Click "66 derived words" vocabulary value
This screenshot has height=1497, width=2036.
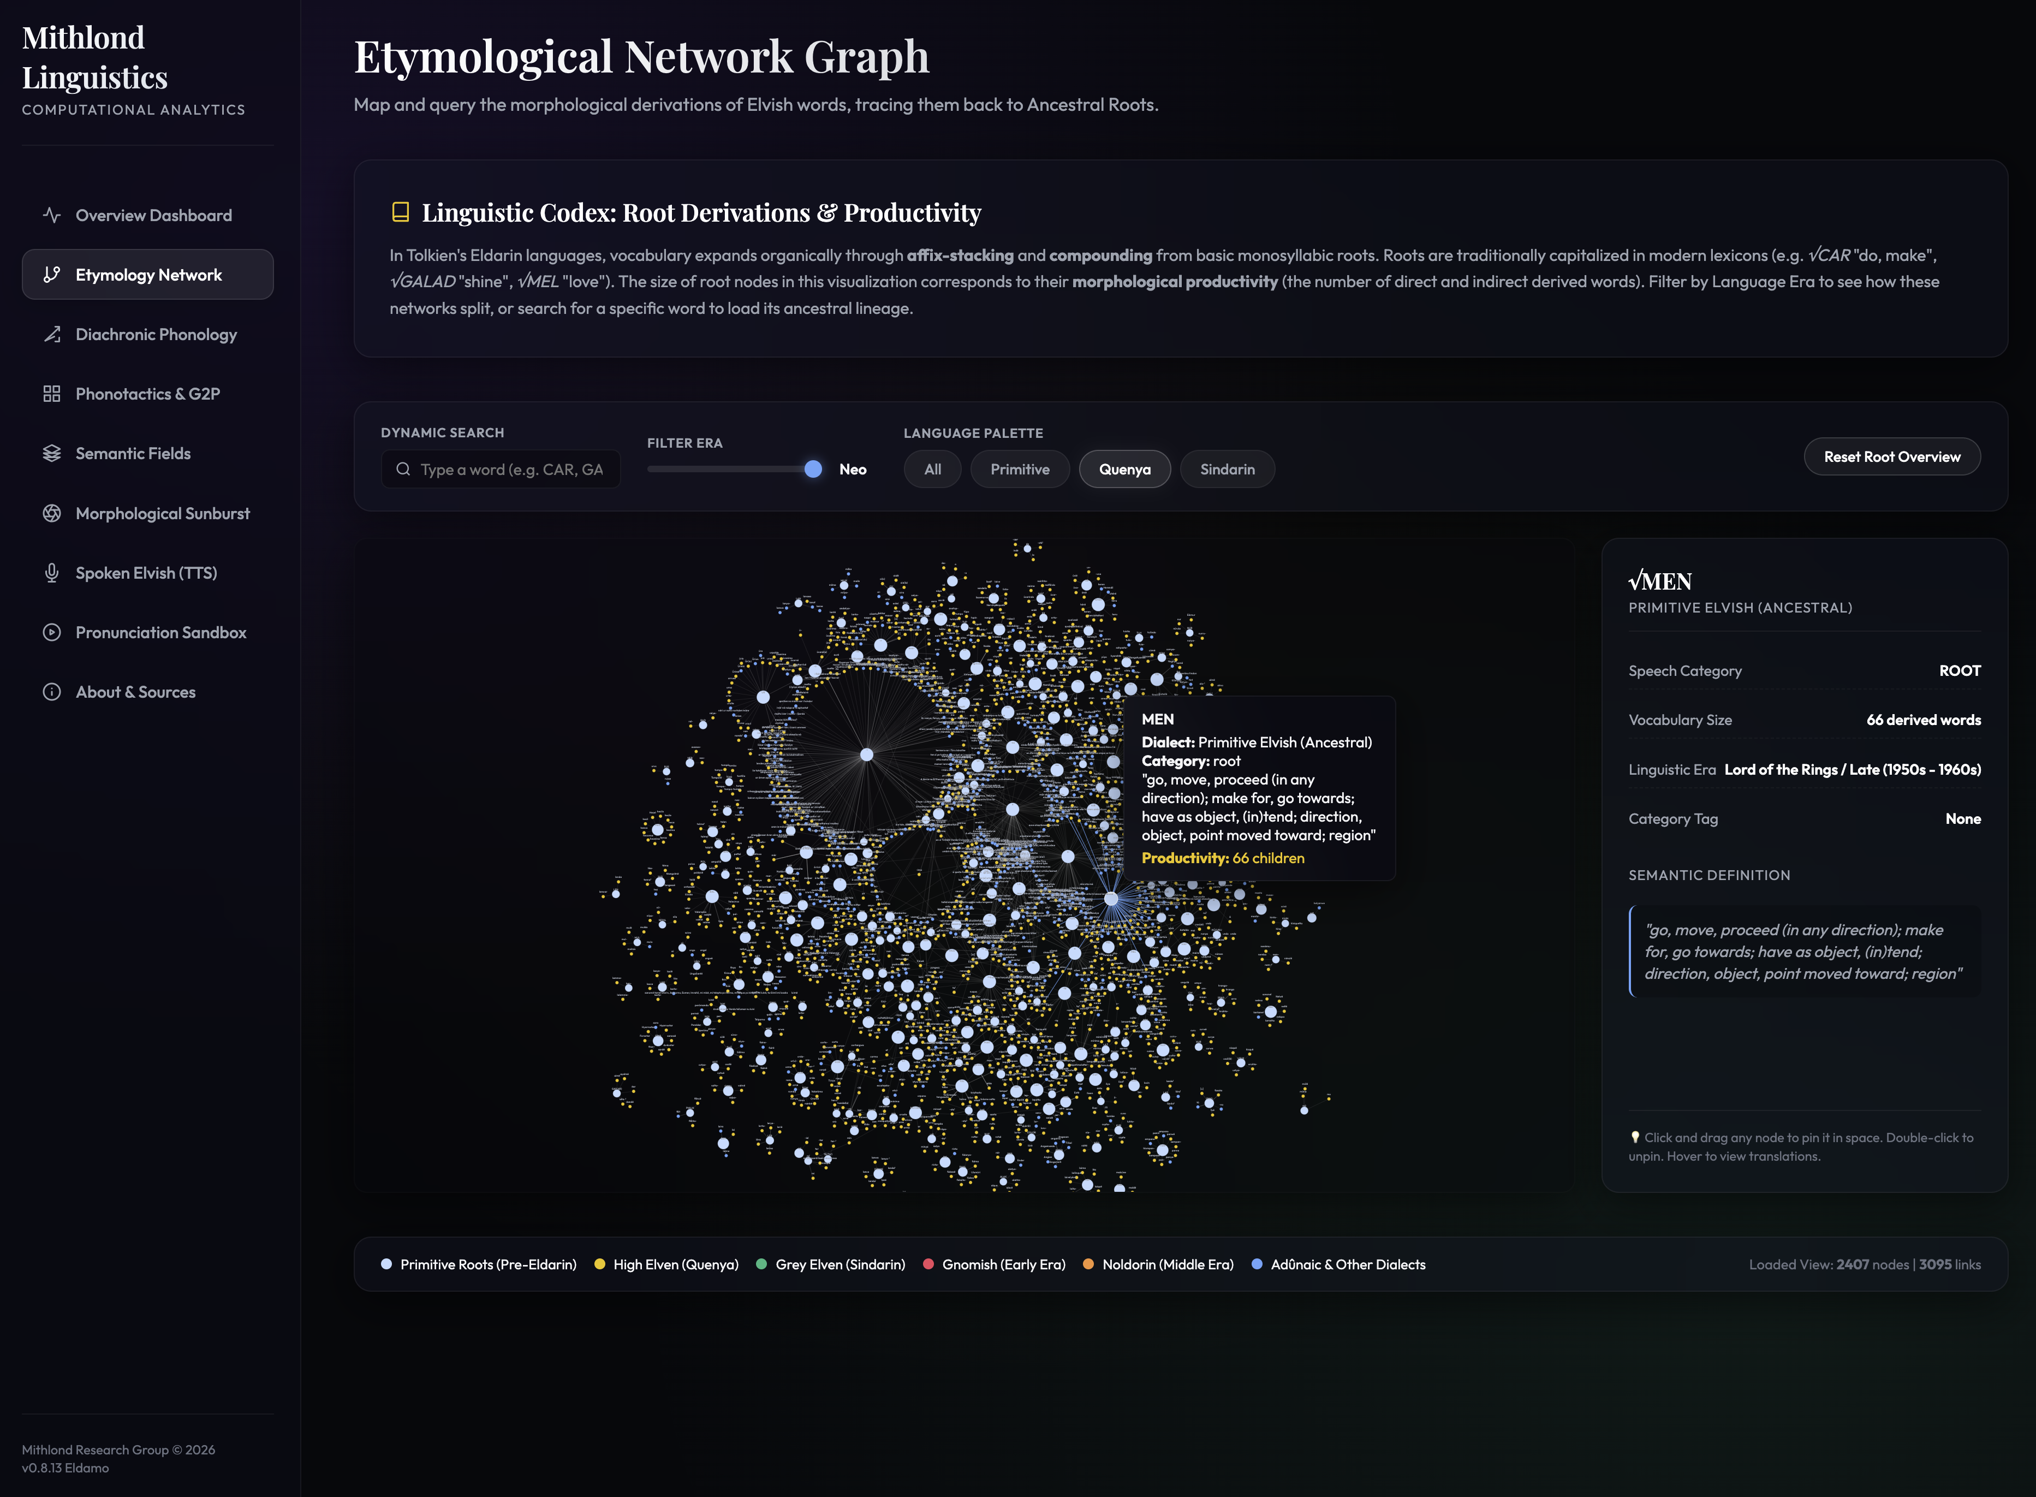pos(1923,720)
